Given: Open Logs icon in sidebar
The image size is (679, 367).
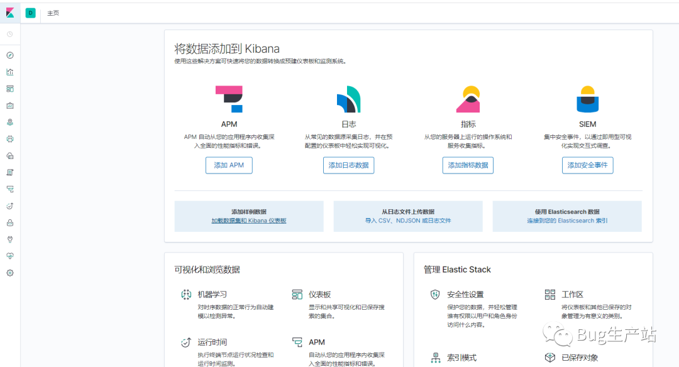Looking at the screenshot, I should 10,172.
